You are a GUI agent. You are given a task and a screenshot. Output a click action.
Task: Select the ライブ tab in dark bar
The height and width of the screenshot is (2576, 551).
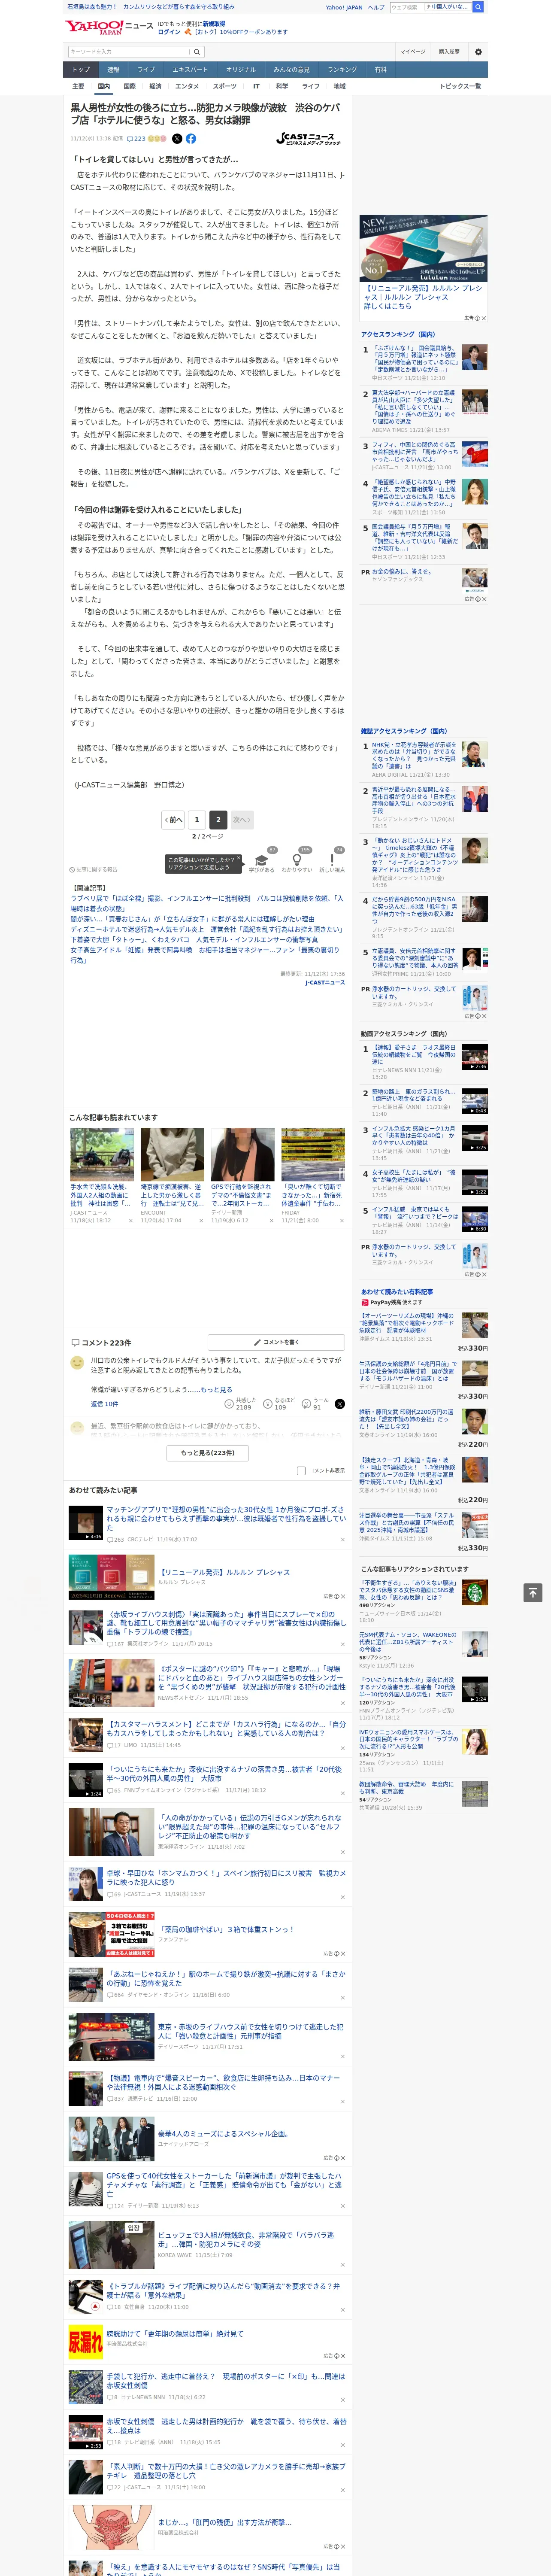(146, 70)
